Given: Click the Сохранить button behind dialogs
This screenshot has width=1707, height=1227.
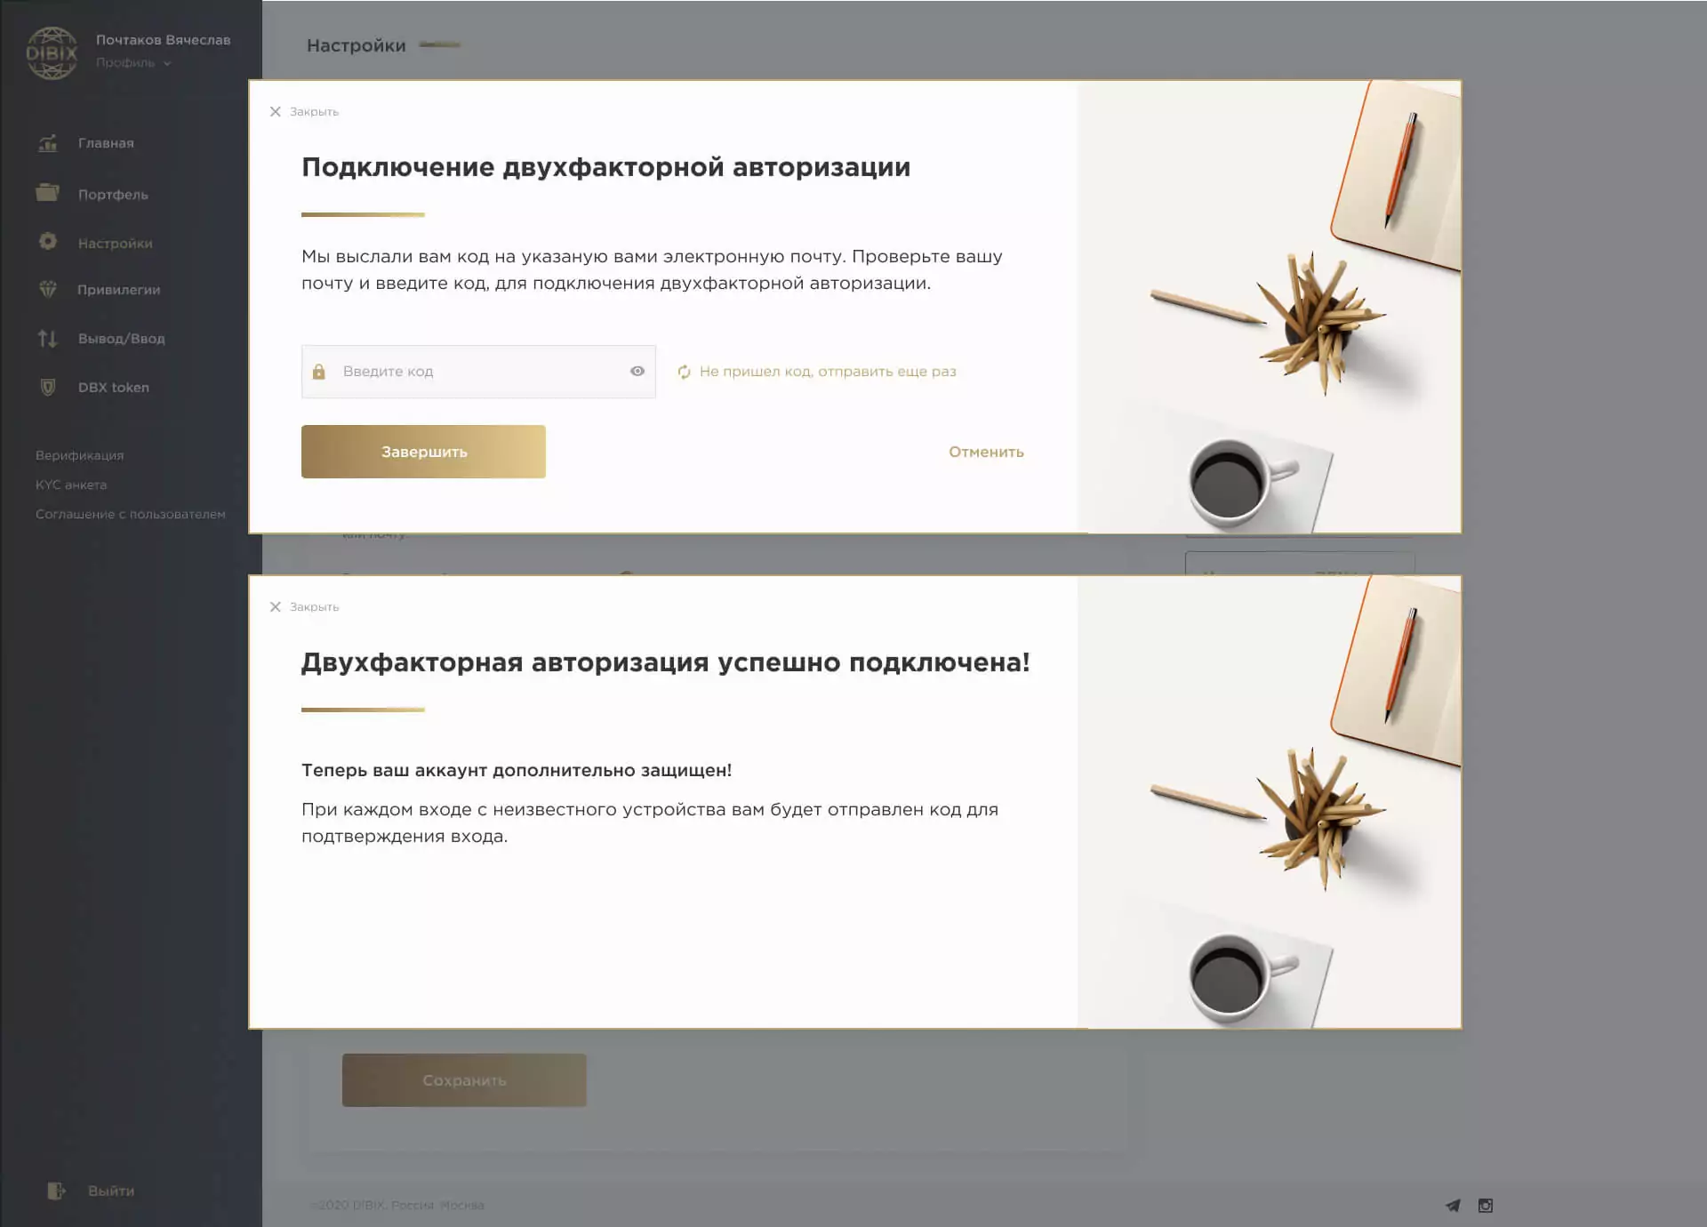Looking at the screenshot, I should (464, 1080).
